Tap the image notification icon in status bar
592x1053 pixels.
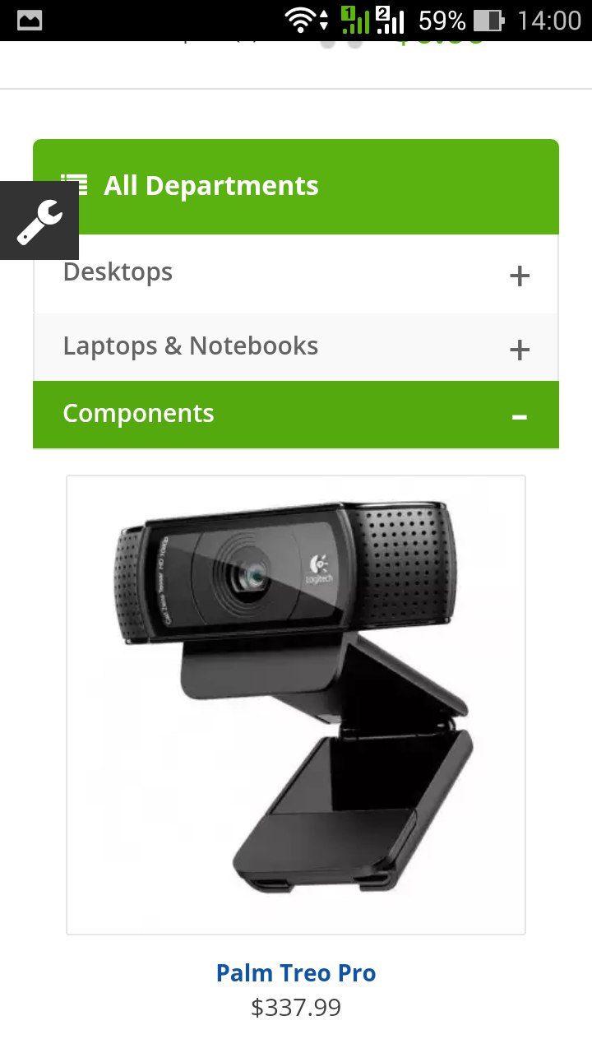pos(29,20)
